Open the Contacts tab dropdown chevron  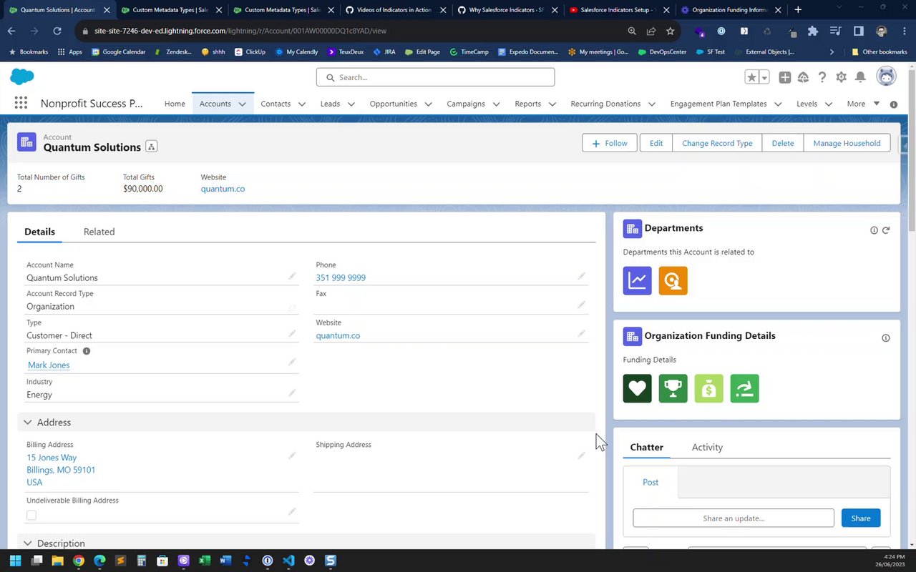pos(302,104)
